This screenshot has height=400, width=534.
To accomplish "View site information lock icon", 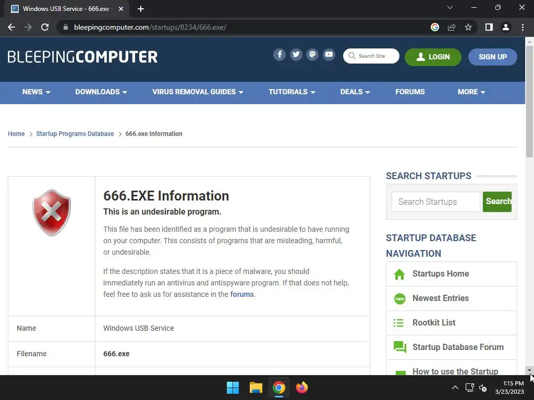I will (x=66, y=27).
